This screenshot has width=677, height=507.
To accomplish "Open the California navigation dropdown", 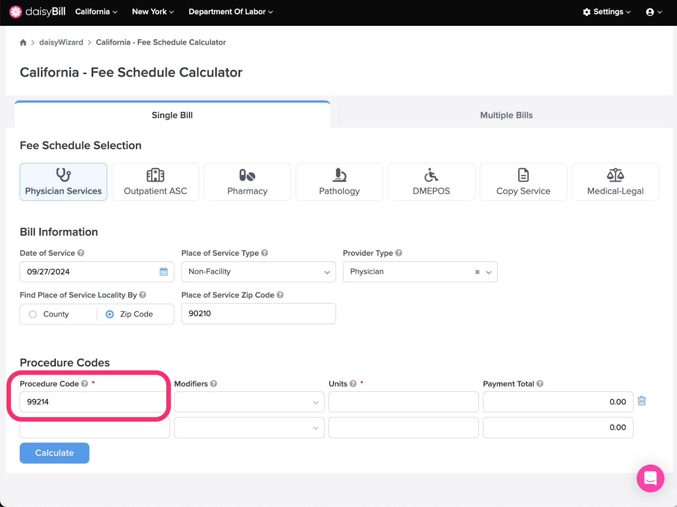I will click(x=96, y=12).
